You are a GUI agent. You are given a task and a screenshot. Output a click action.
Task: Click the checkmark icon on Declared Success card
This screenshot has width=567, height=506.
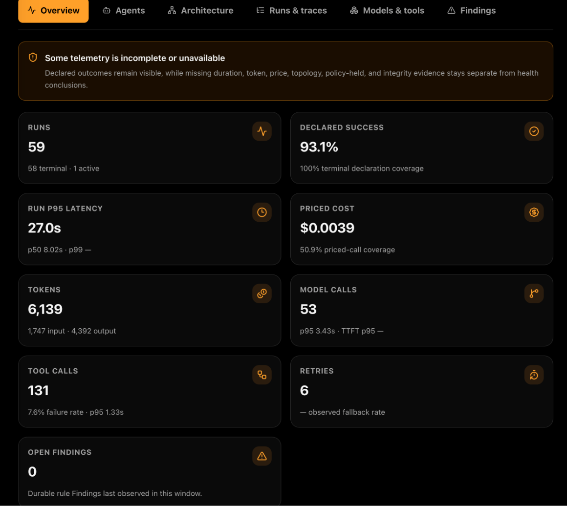pyautogui.click(x=534, y=131)
